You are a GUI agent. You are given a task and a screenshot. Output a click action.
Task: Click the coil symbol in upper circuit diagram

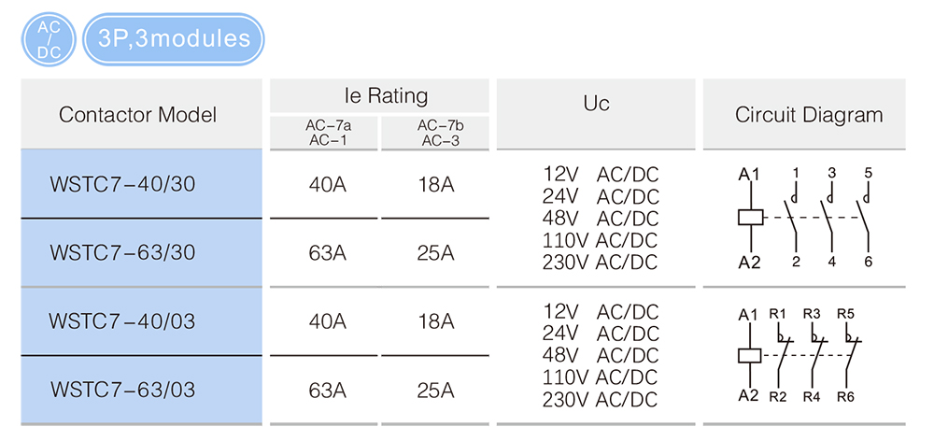point(750,218)
